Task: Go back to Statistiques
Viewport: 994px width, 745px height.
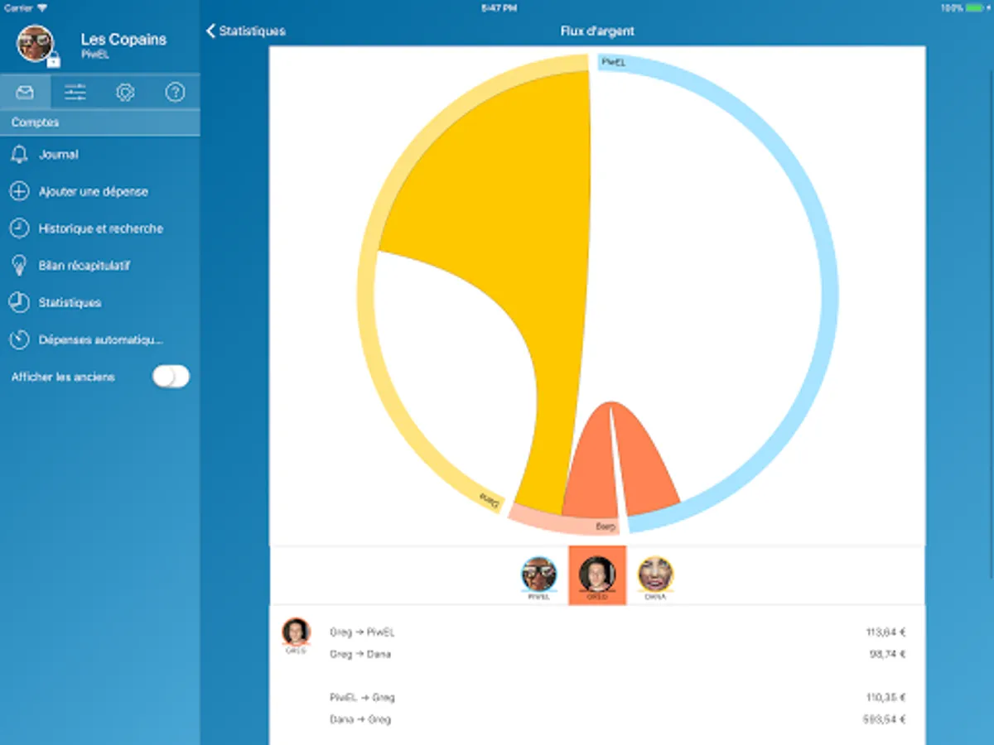Action: 245,31
